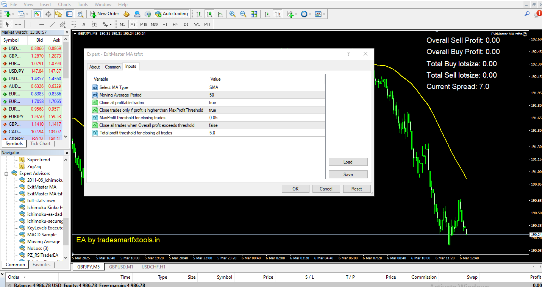Select the Text Label 'T' tool

94,24
